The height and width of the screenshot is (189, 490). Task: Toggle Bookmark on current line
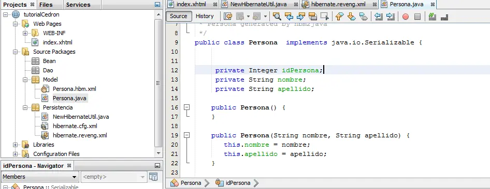pos(364,16)
